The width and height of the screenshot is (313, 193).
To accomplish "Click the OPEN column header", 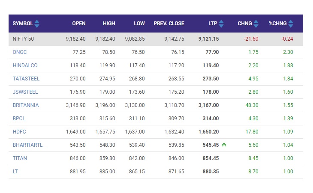I will (x=78, y=24).
